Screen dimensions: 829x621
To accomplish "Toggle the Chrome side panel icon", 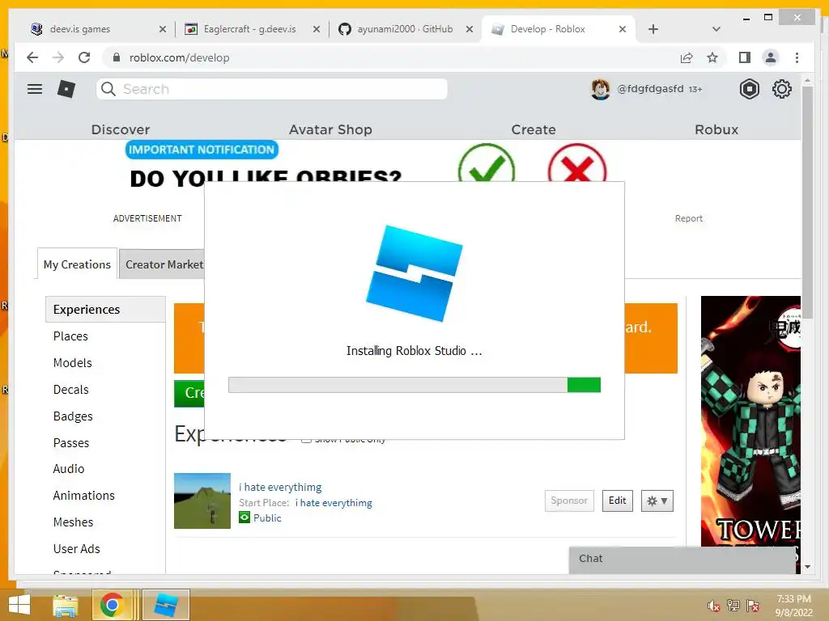I will pos(745,57).
